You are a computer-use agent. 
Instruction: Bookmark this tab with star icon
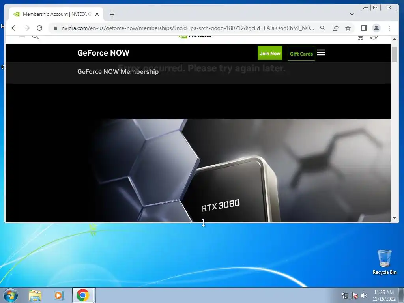click(x=348, y=28)
